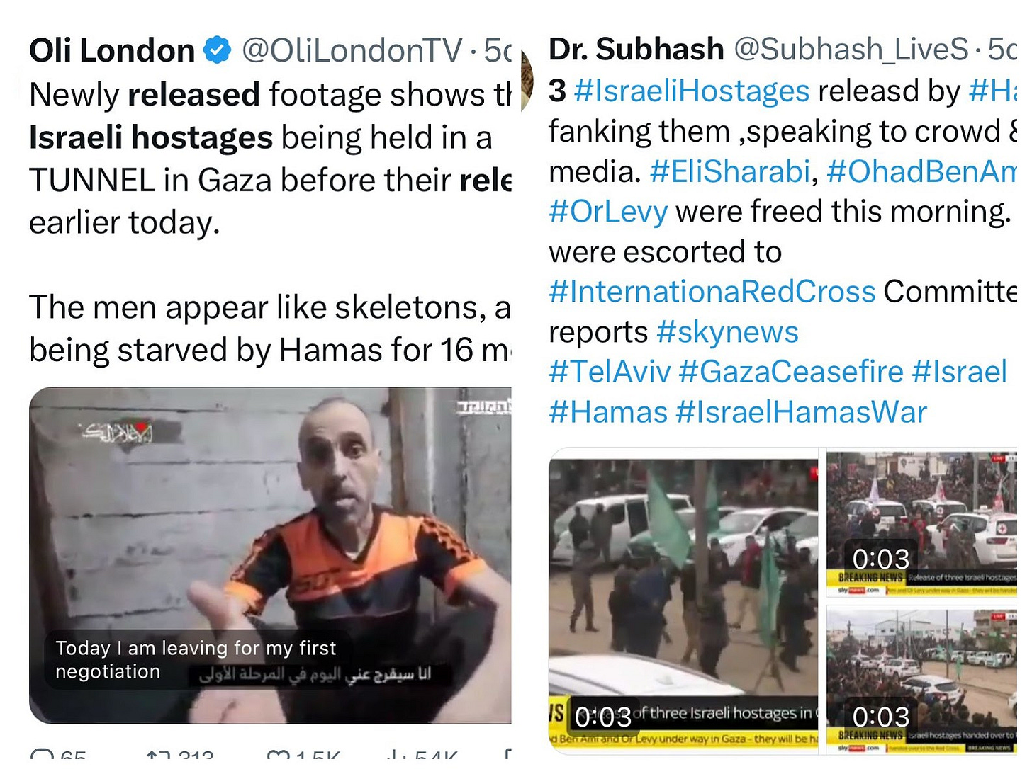
Task: Open the top-right Red Cross vehicles video thumbnail
Action: point(921,523)
